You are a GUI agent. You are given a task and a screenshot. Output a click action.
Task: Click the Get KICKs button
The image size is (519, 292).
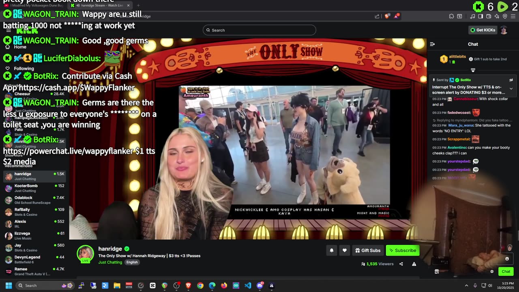coord(483,30)
